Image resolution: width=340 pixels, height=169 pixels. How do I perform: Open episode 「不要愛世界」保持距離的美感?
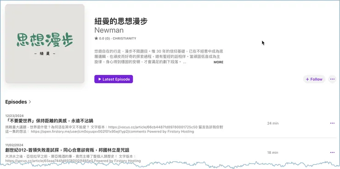pyautogui.click(x=49, y=121)
